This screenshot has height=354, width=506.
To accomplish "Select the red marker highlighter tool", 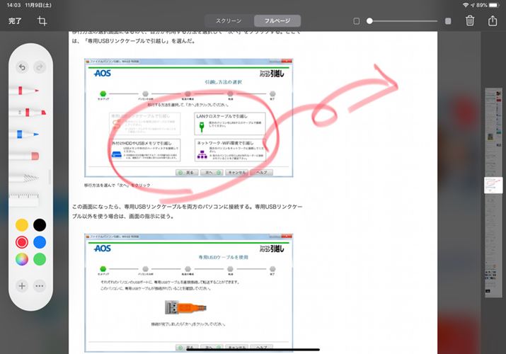I will point(28,113).
